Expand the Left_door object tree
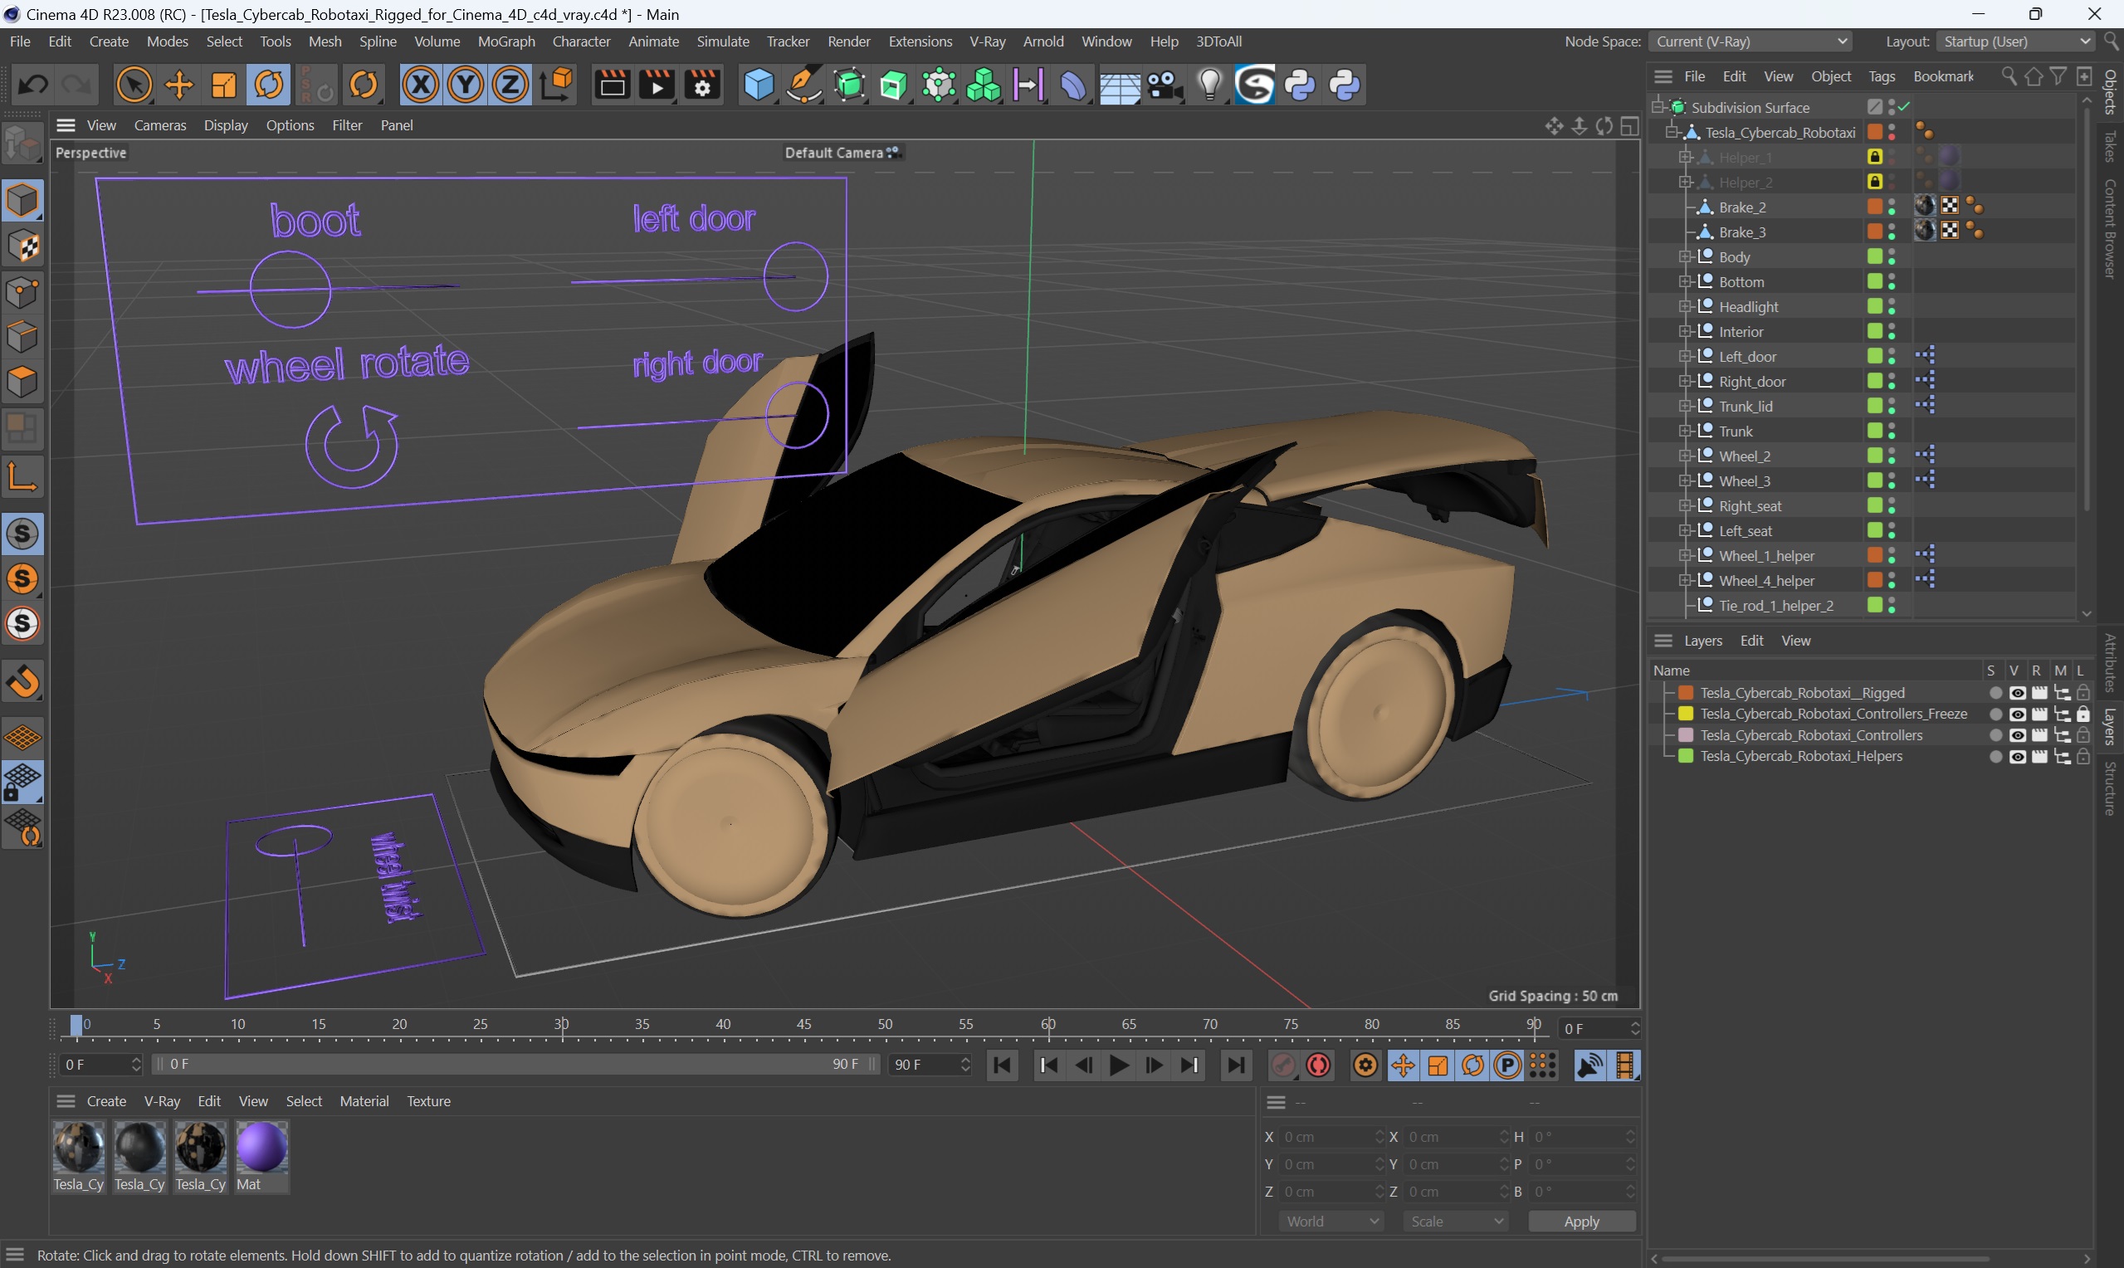Viewport: 2124px width, 1268px height. coord(1685,356)
